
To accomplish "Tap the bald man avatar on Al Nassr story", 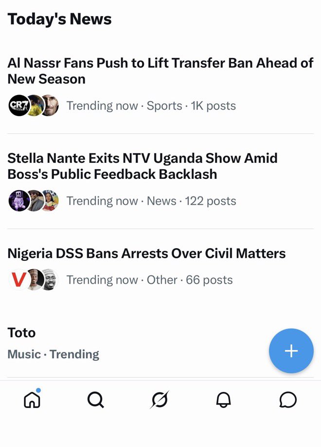I will click(x=51, y=105).
